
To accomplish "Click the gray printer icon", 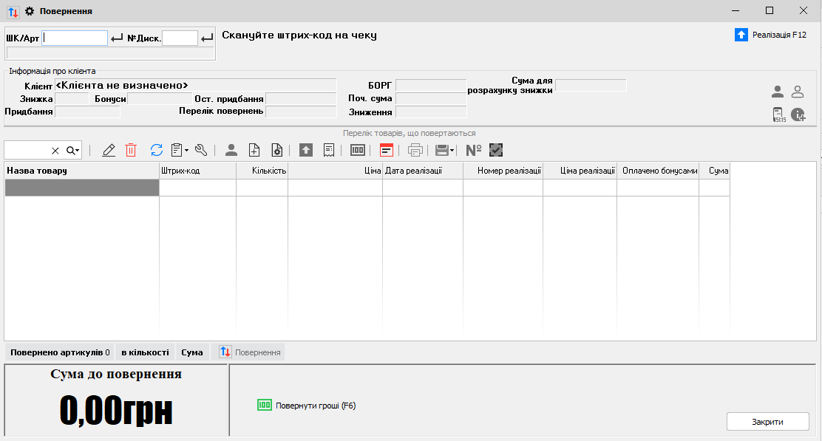I will [x=415, y=150].
